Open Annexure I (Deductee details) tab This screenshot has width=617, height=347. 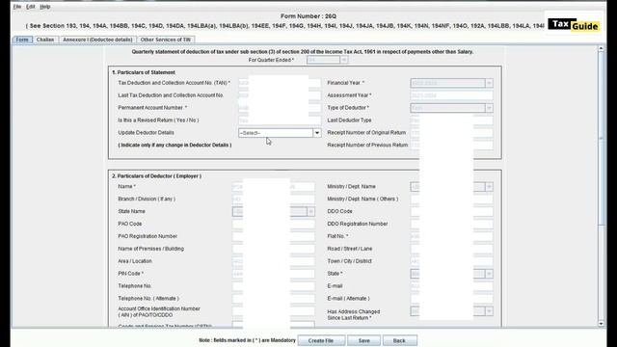coord(97,40)
